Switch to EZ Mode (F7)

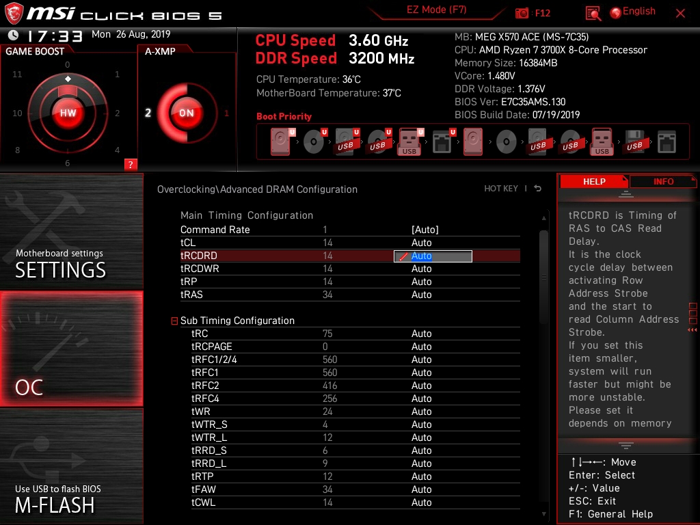tap(437, 10)
